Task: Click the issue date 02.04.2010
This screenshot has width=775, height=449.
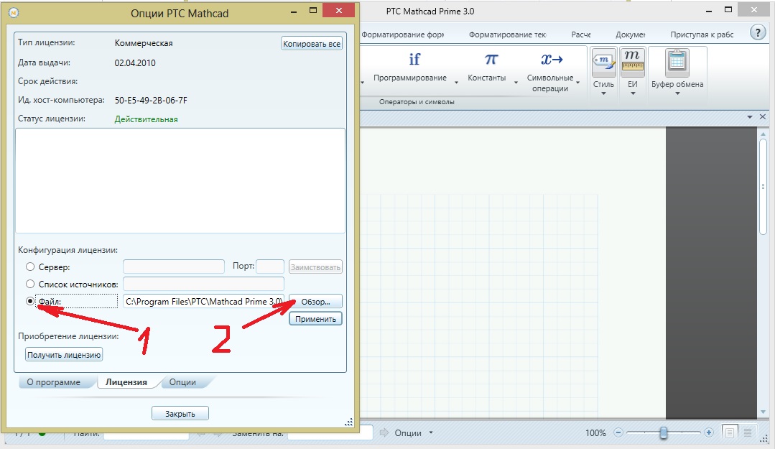Action: [135, 63]
